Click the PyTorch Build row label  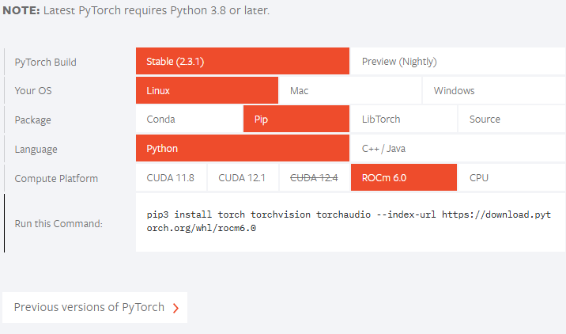click(46, 63)
